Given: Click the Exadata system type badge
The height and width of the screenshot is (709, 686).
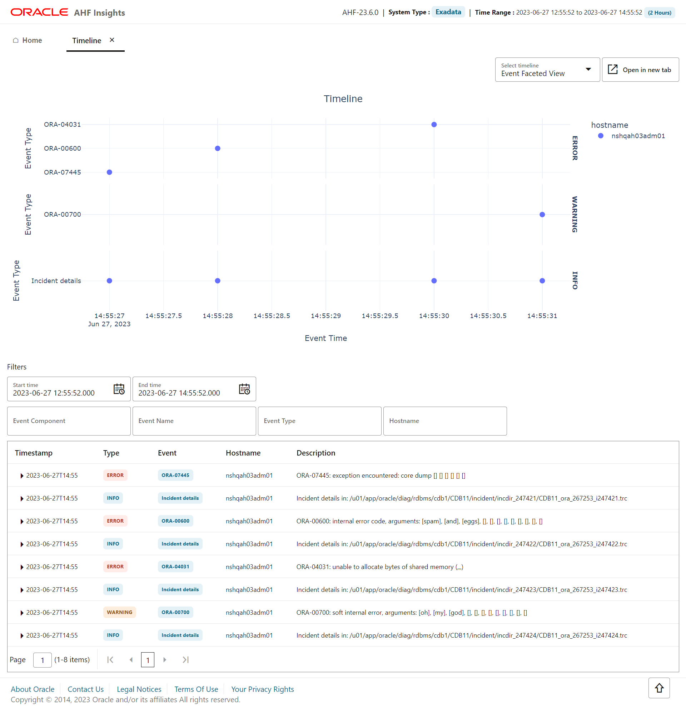Looking at the screenshot, I should (448, 12).
